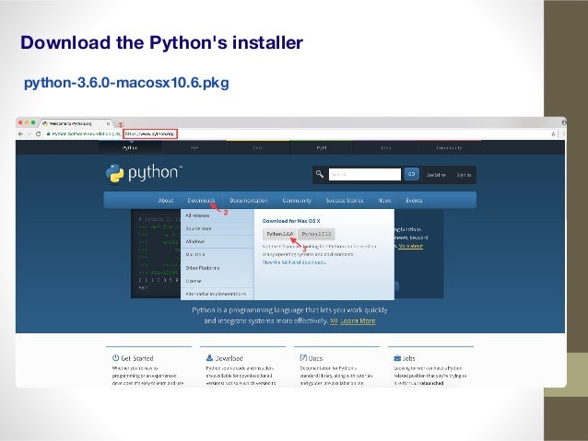Select the Community top meta tab
The height and width of the screenshot is (441, 588).
coord(449,148)
